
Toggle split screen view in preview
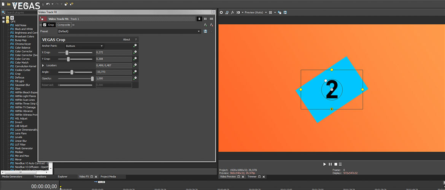click(x=238, y=13)
